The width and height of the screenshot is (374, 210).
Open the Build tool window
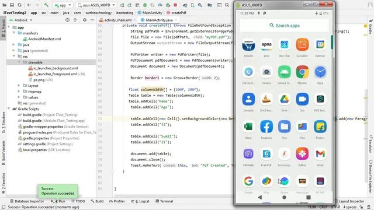coord(97,201)
